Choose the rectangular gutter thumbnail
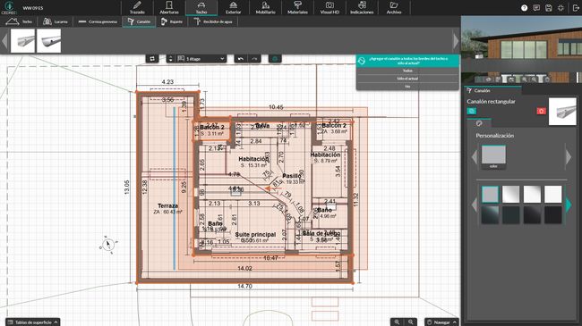This screenshot has width=582, height=326. coord(22,41)
